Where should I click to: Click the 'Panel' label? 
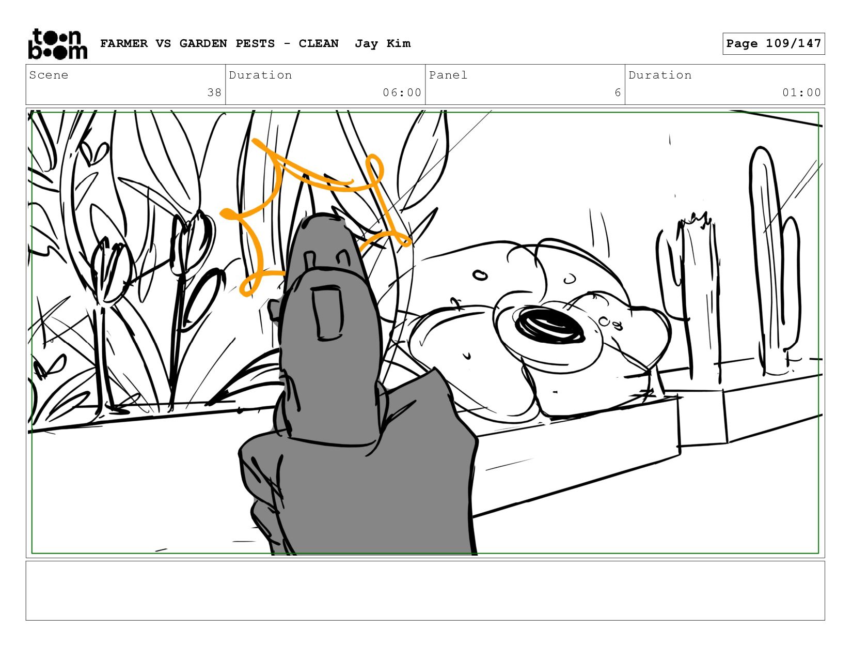(x=448, y=75)
